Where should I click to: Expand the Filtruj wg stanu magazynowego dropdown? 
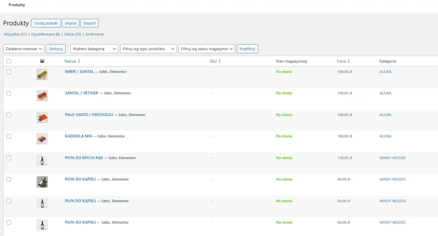(207, 49)
